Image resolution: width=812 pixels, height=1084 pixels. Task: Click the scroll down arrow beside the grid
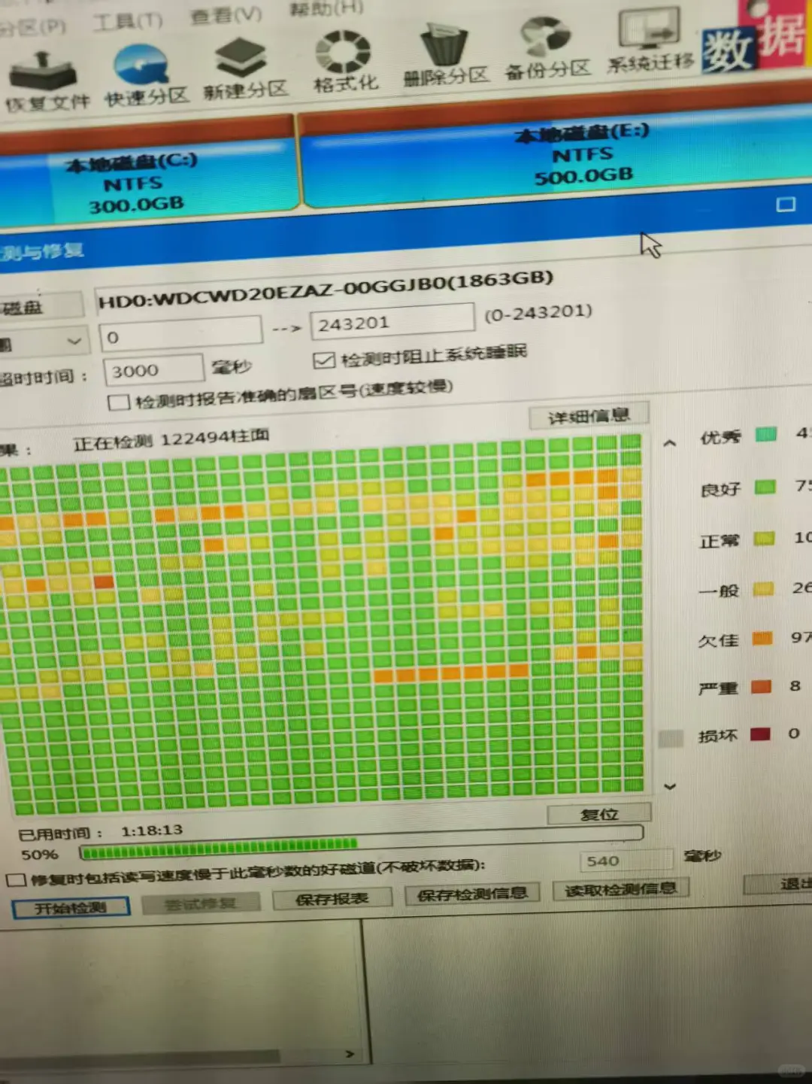(670, 786)
